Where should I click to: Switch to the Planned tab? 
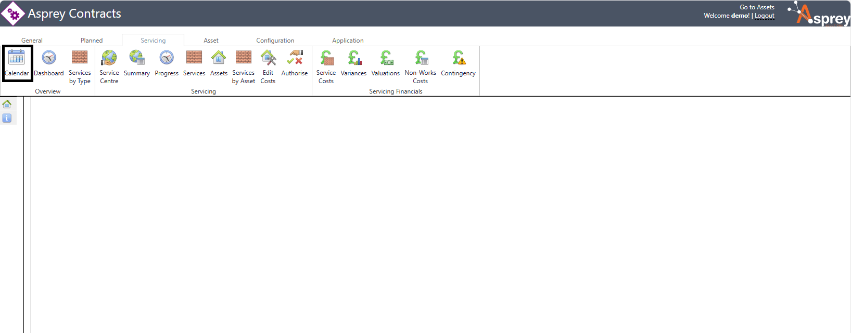92,41
